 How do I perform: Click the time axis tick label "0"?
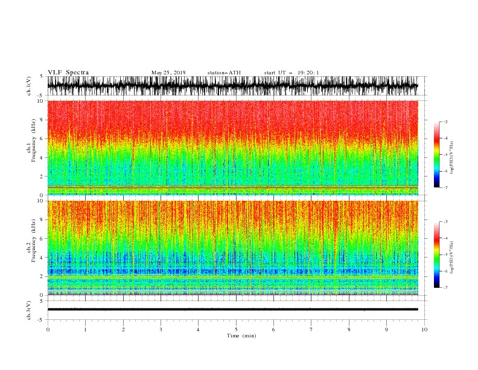[48, 329]
